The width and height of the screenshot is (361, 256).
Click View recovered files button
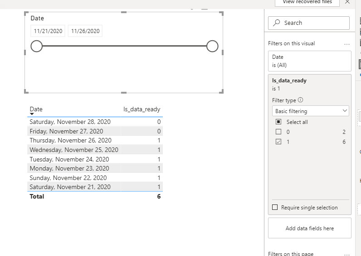point(307,2)
